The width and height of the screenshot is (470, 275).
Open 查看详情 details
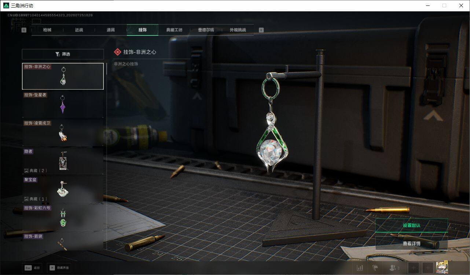(x=411, y=243)
